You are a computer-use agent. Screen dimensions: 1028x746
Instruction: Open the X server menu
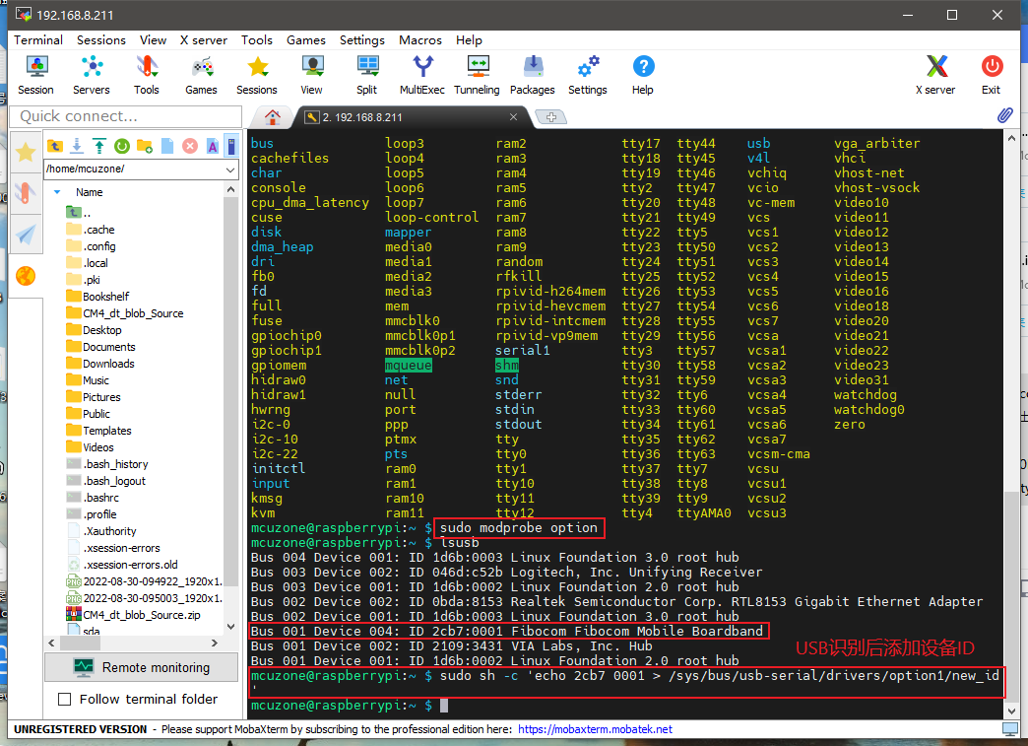click(x=203, y=40)
